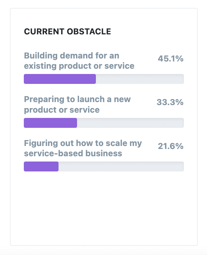Click the 'existing product or service' text line
Image resolution: width=207 pixels, height=255 pixels.
point(79,66)
